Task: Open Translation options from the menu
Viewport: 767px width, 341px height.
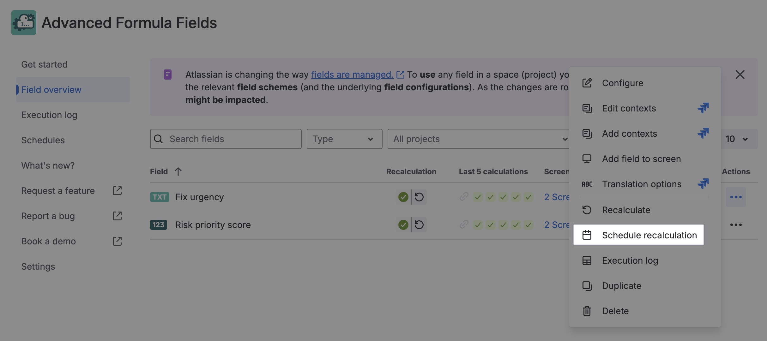Action: [x=645, y=184]
